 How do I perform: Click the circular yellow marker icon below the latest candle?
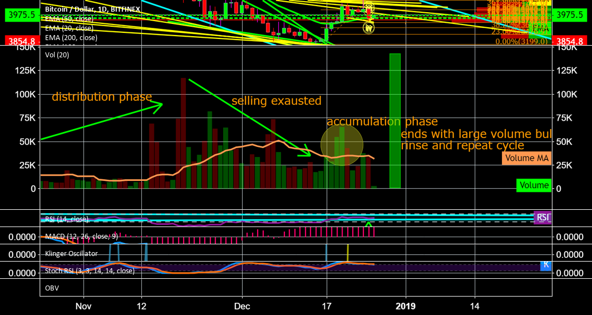click(x=368, y=28)
